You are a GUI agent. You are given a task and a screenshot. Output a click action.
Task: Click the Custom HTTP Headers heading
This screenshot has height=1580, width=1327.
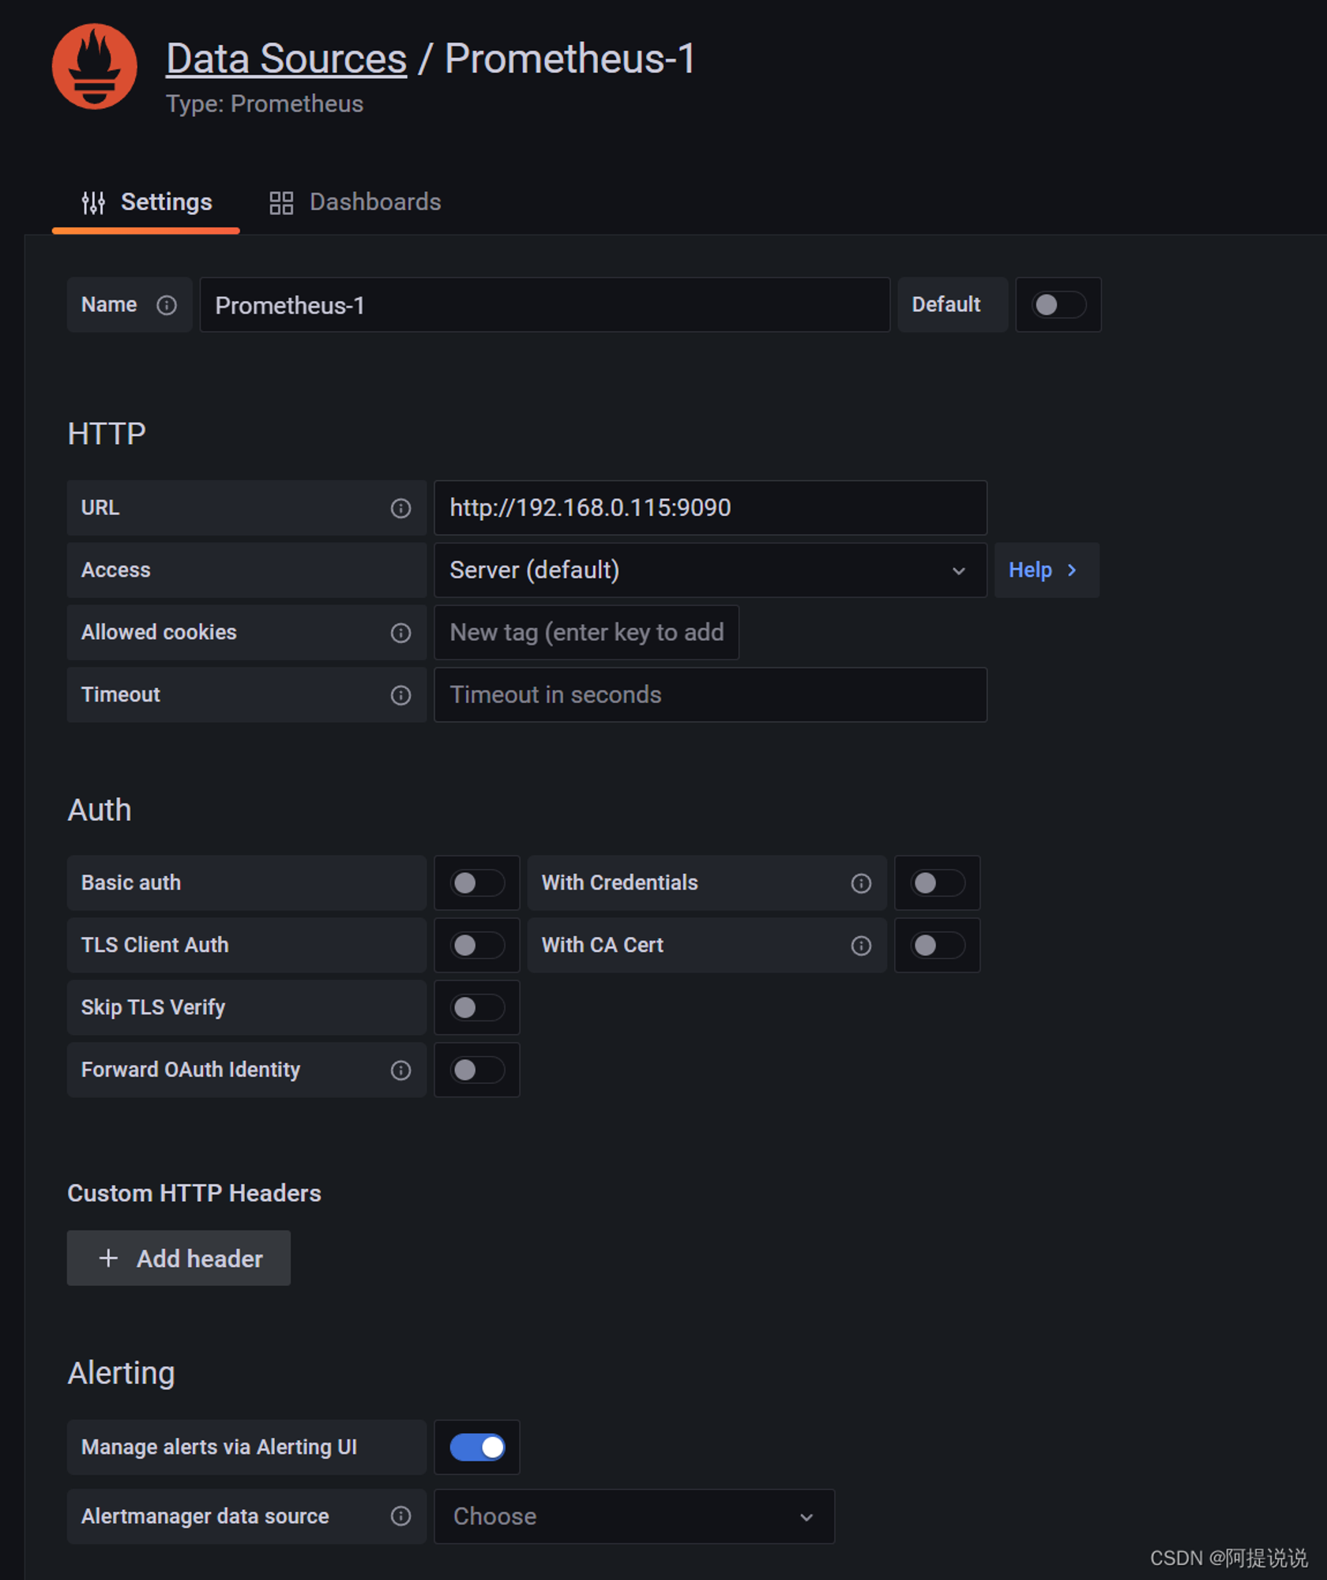[194, 1193]
